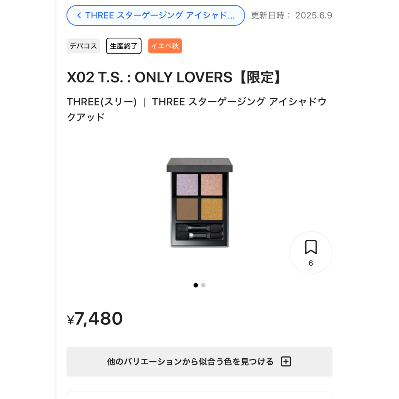The image size is (399, 399).
Task: Click the back chevron in breadcrumb pill
Action: pyautogui.click(x=79, y=16)
